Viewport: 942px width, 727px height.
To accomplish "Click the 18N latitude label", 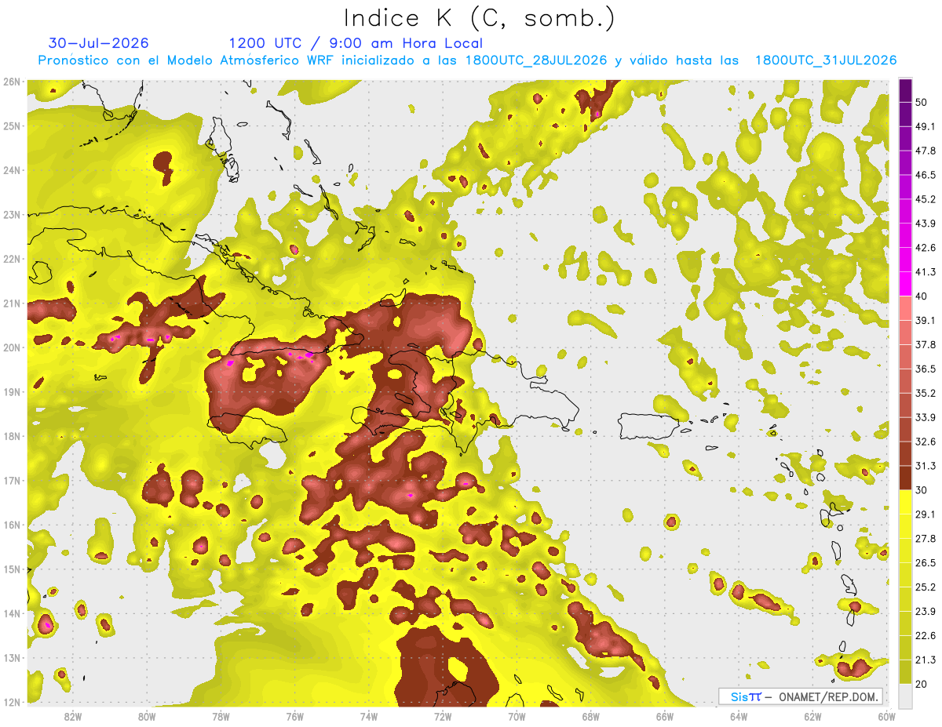I will (x=12, y=436).
